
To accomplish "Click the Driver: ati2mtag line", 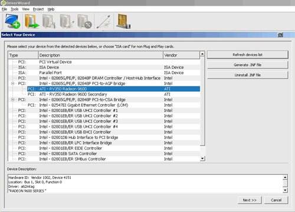I will [x=21, y=187].
